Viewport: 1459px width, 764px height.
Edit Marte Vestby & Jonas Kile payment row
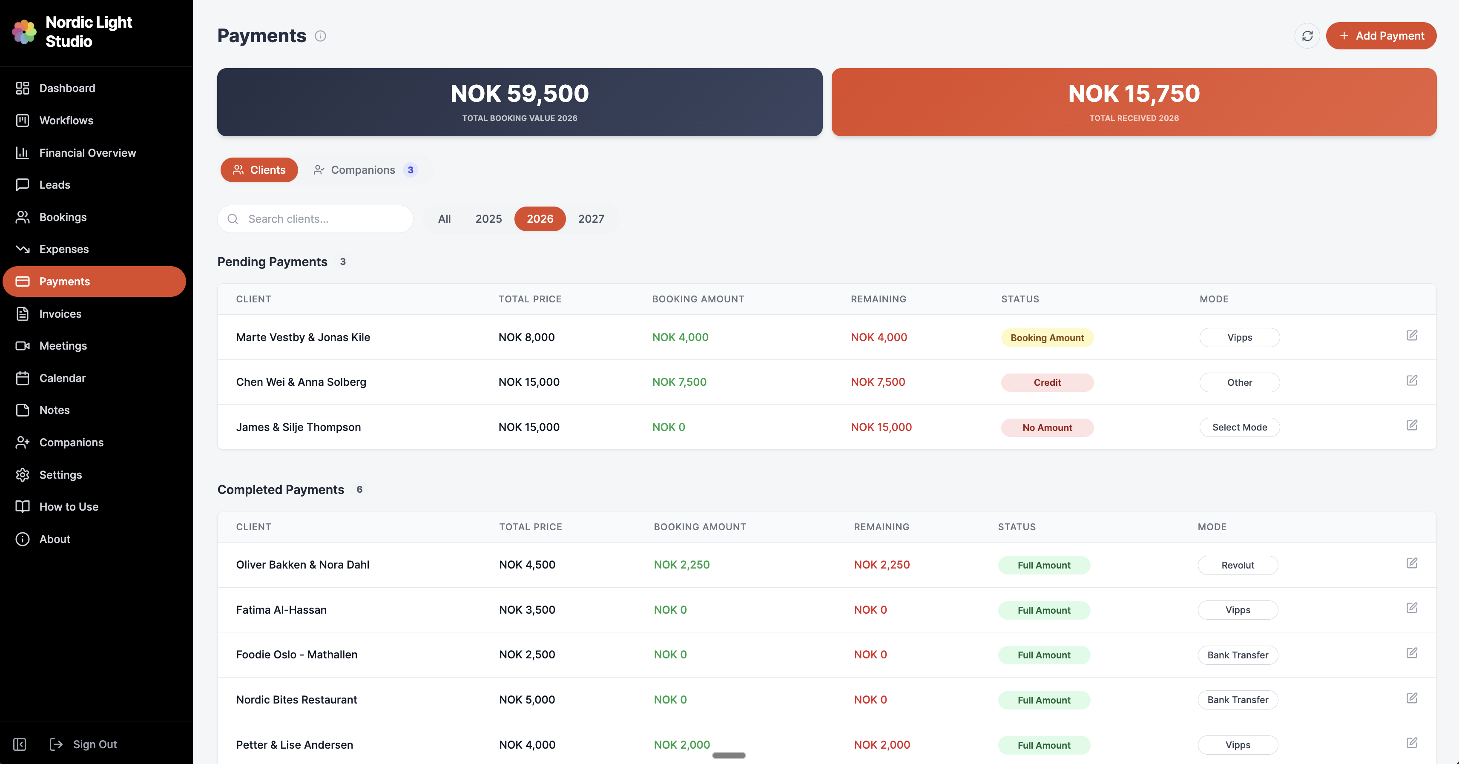click(x=1411, y=335)
